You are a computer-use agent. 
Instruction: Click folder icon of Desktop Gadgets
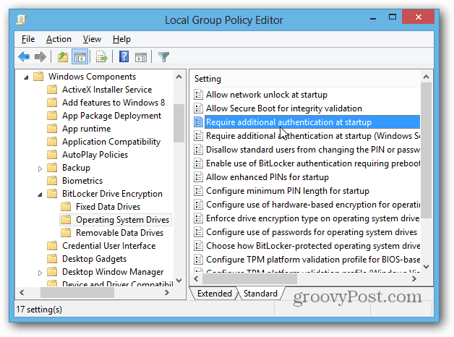point(52,259)
